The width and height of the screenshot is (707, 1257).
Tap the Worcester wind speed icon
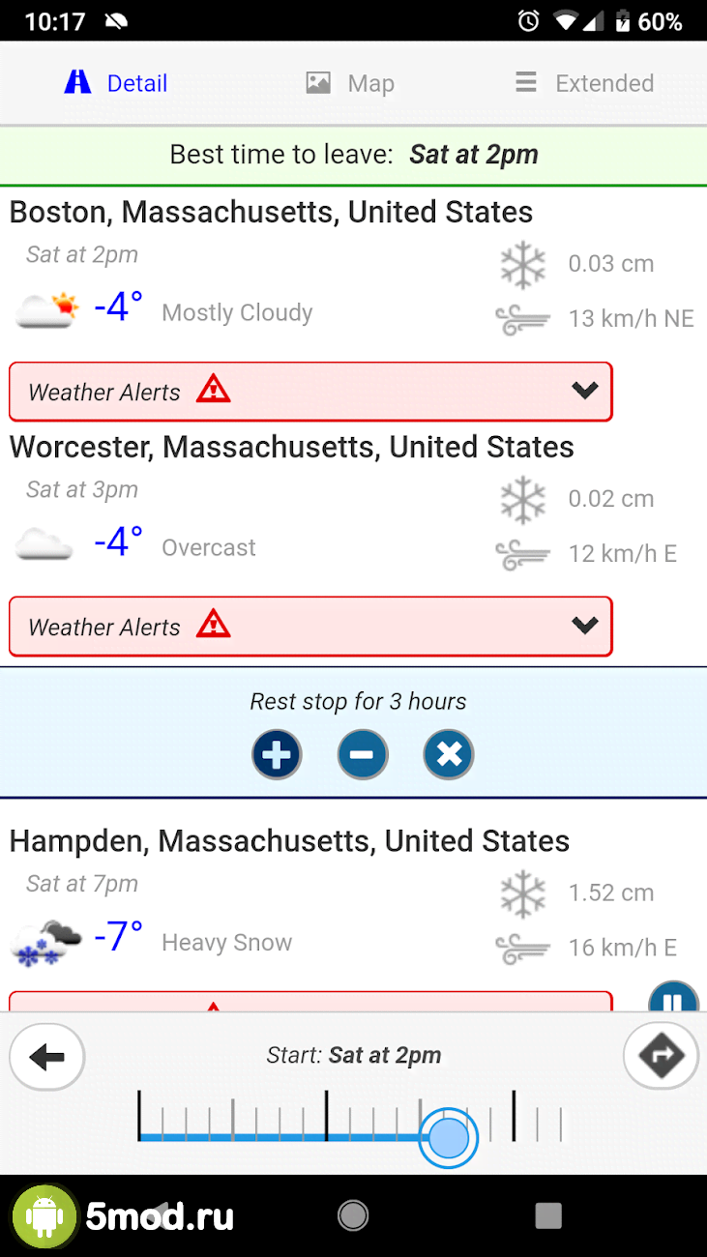click(x=523, y=554)
